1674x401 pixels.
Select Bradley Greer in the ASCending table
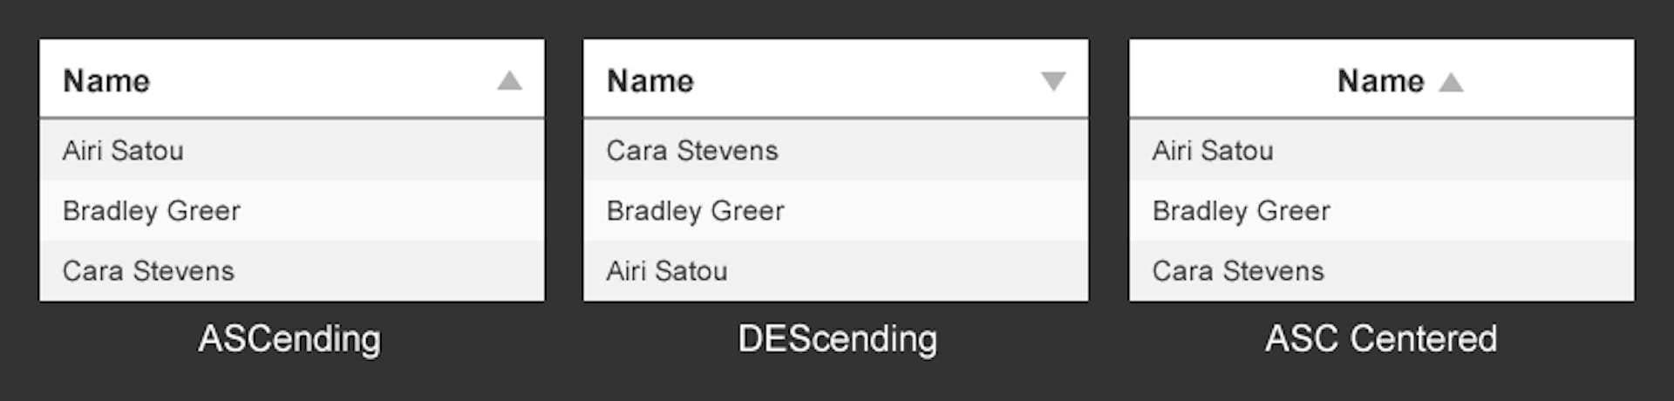(152, 211)
